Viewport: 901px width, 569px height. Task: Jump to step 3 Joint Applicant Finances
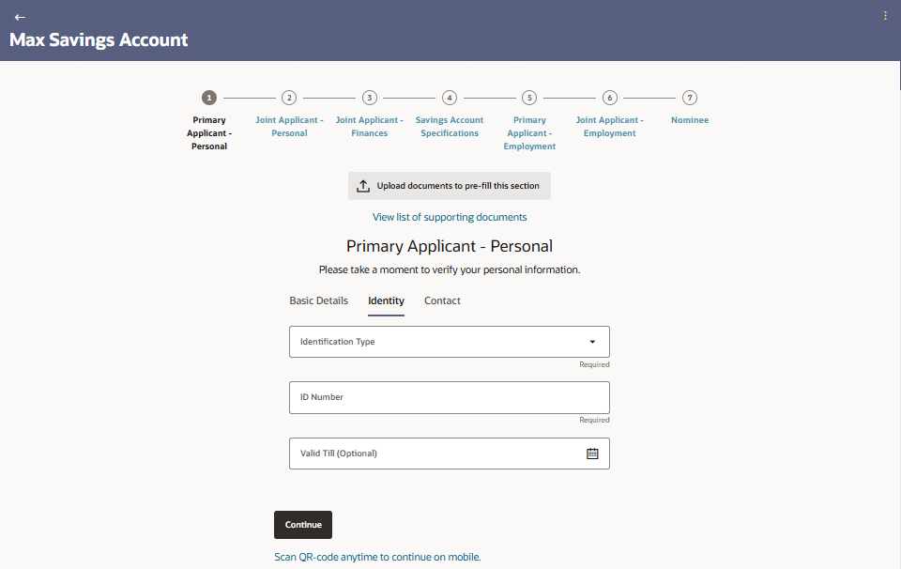pos(370,98)
